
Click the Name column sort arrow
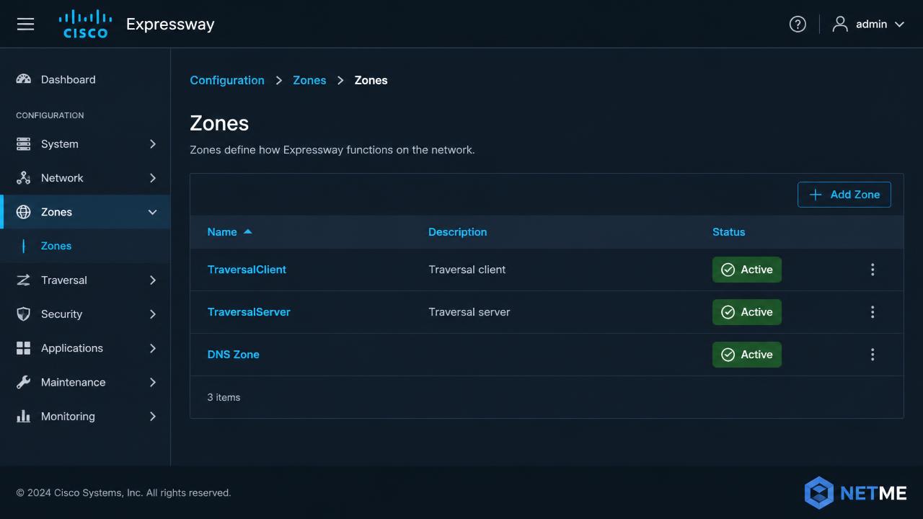click(248, 231)
